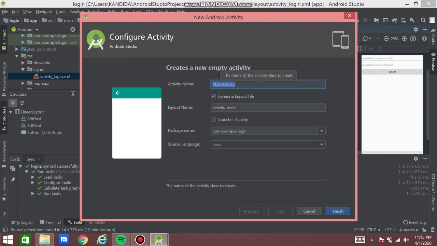Click '4 spaces' indent setting
437x246 pixels.
pos(409,230)
